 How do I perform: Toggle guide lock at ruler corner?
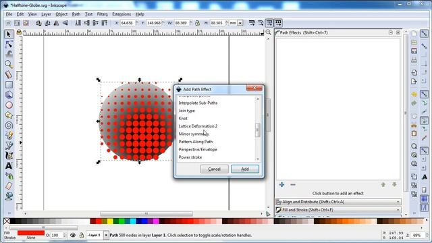click(x=19, y=32)
